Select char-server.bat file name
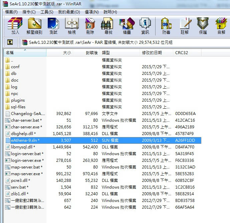Image resolution: width=230 pixels, height=223 pixels. (x=26, y=120)
